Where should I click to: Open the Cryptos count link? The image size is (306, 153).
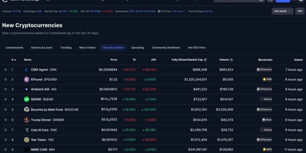pos(17,11)
